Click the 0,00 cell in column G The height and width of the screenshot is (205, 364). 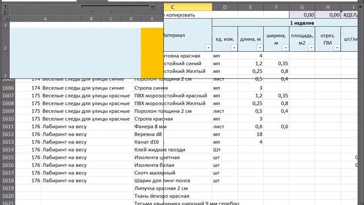coord(302,15)
